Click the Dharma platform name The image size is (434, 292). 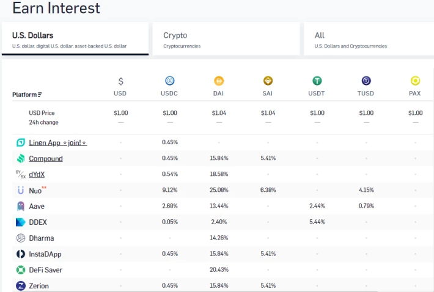pyautogui.click(x=41, y=238)
